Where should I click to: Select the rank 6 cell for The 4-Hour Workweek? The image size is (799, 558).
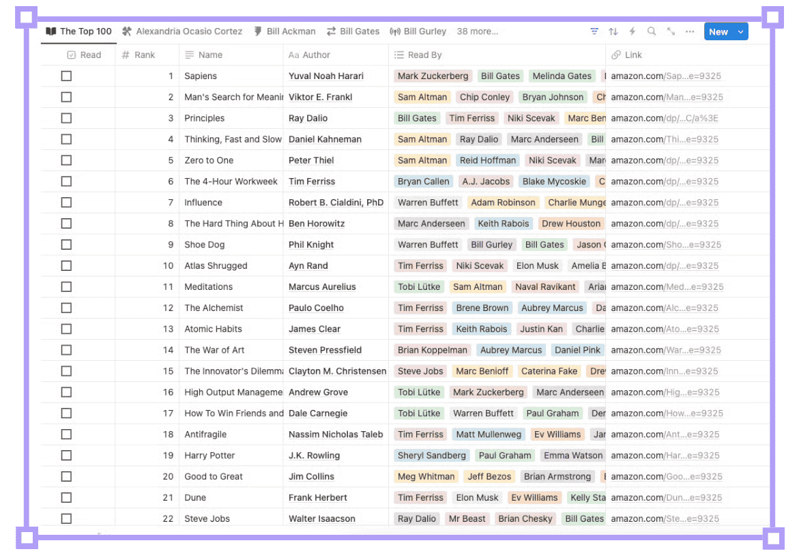pos(147,181)
